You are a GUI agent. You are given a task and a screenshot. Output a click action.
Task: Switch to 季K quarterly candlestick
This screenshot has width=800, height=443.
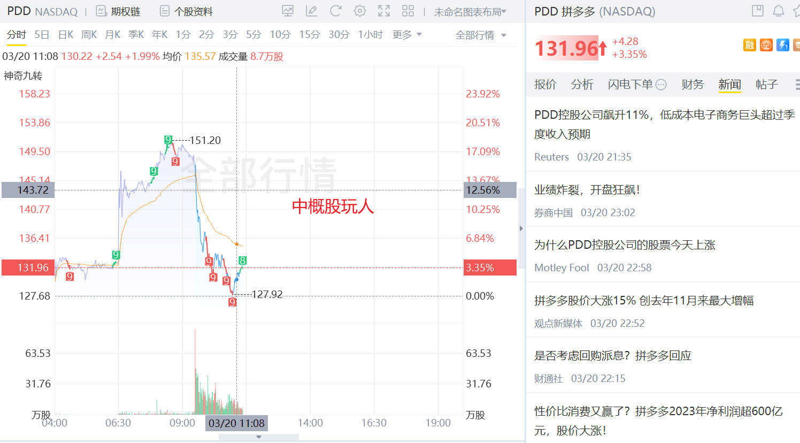(x=136, y=35)
